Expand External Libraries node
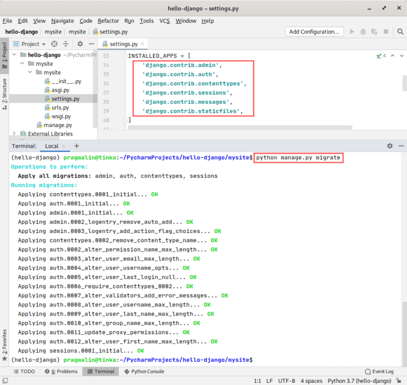 point(14,133)
